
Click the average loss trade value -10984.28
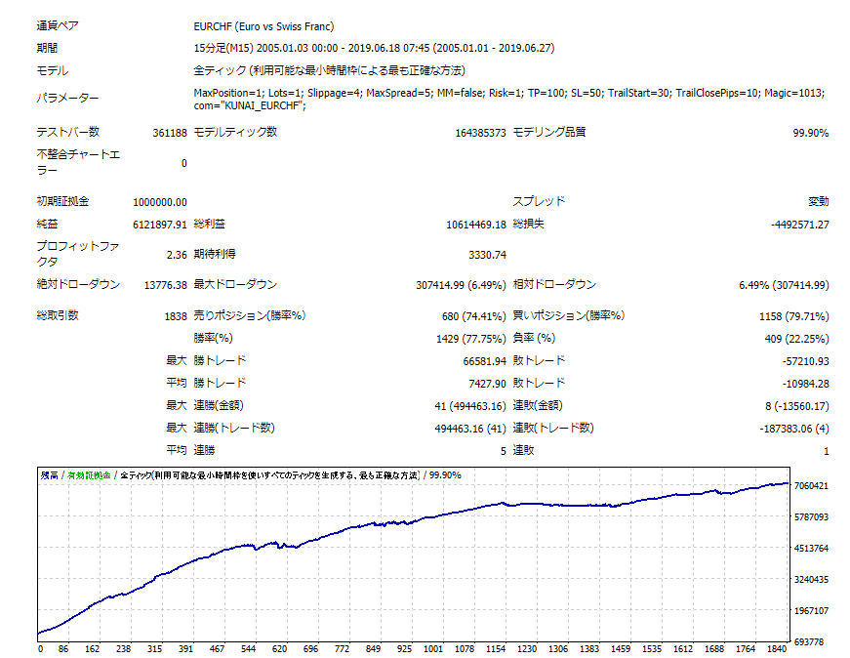coord(805,384)
